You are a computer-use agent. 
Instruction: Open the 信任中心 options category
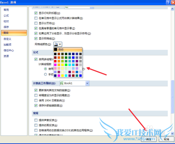point(9,50)
